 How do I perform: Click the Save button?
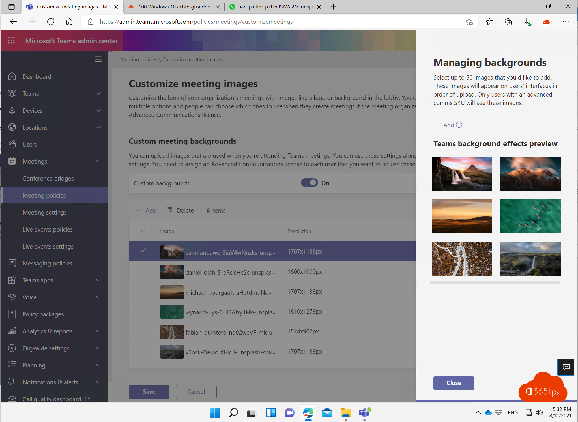149,391
